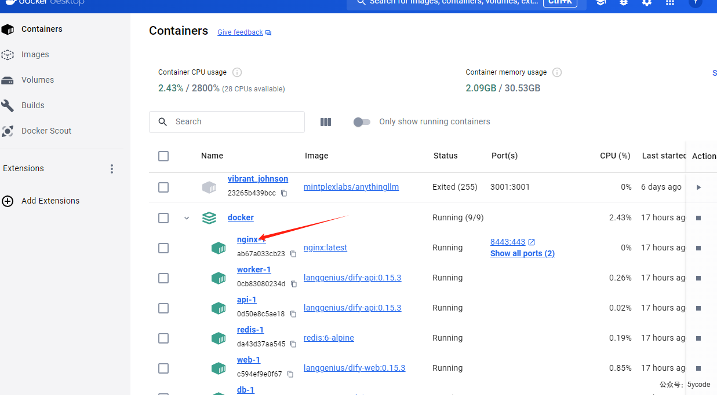
Task: Open worker-1's langgenius/dify-api:0.15.3 image link
Action: click(x=352, y=278)
